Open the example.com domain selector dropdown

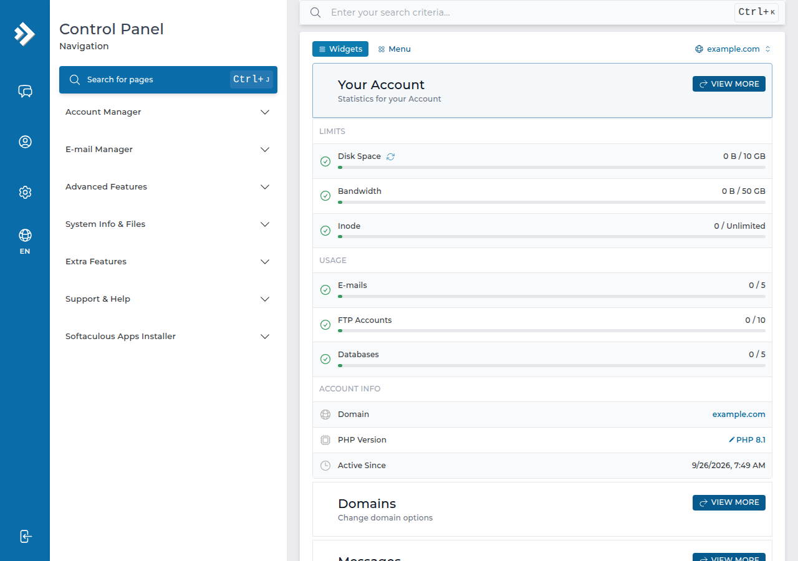pos(733,49)
